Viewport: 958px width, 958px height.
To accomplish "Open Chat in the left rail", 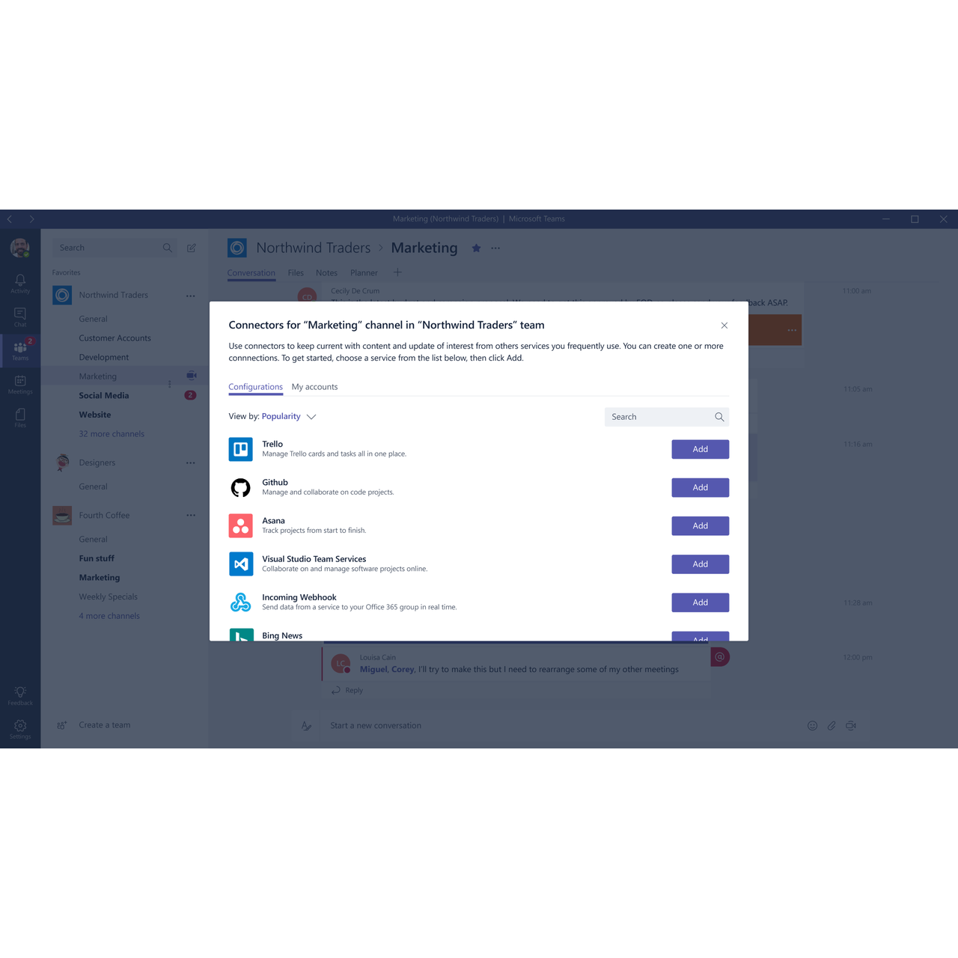I will pyautogui.click(x=20, y=316).
